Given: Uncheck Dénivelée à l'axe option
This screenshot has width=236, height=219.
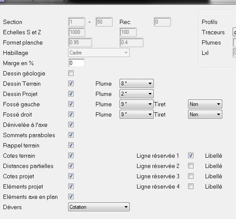Looking at the screenshot, I should coord(71,125).
